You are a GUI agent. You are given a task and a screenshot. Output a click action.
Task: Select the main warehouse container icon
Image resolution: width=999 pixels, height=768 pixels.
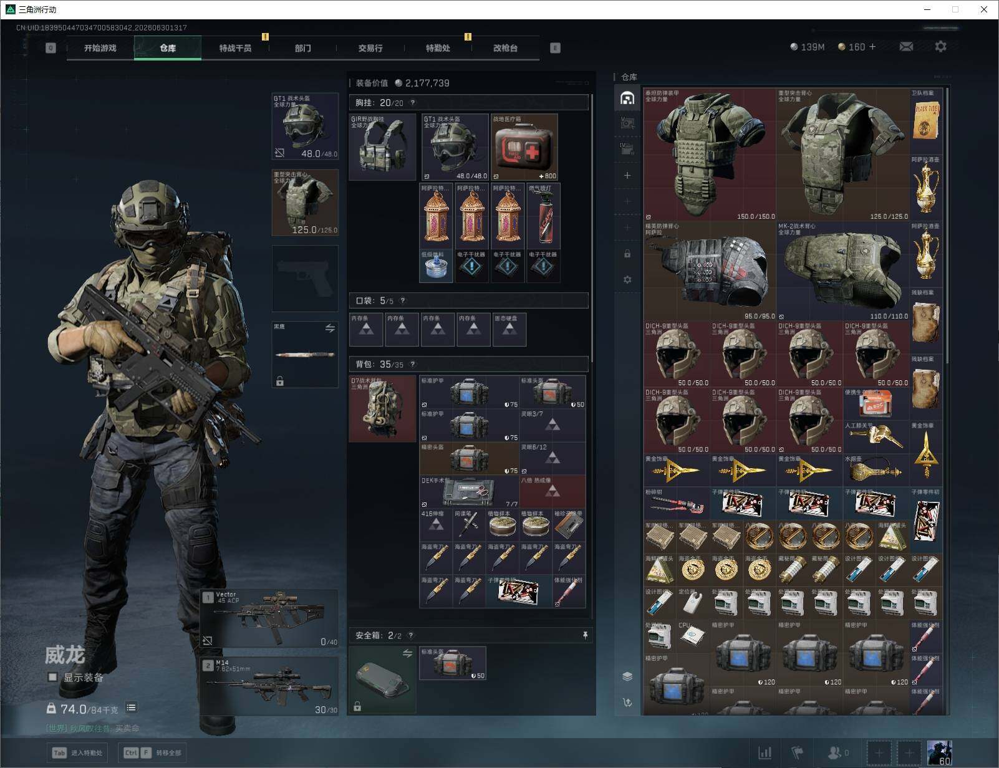(x=627, y=98)
